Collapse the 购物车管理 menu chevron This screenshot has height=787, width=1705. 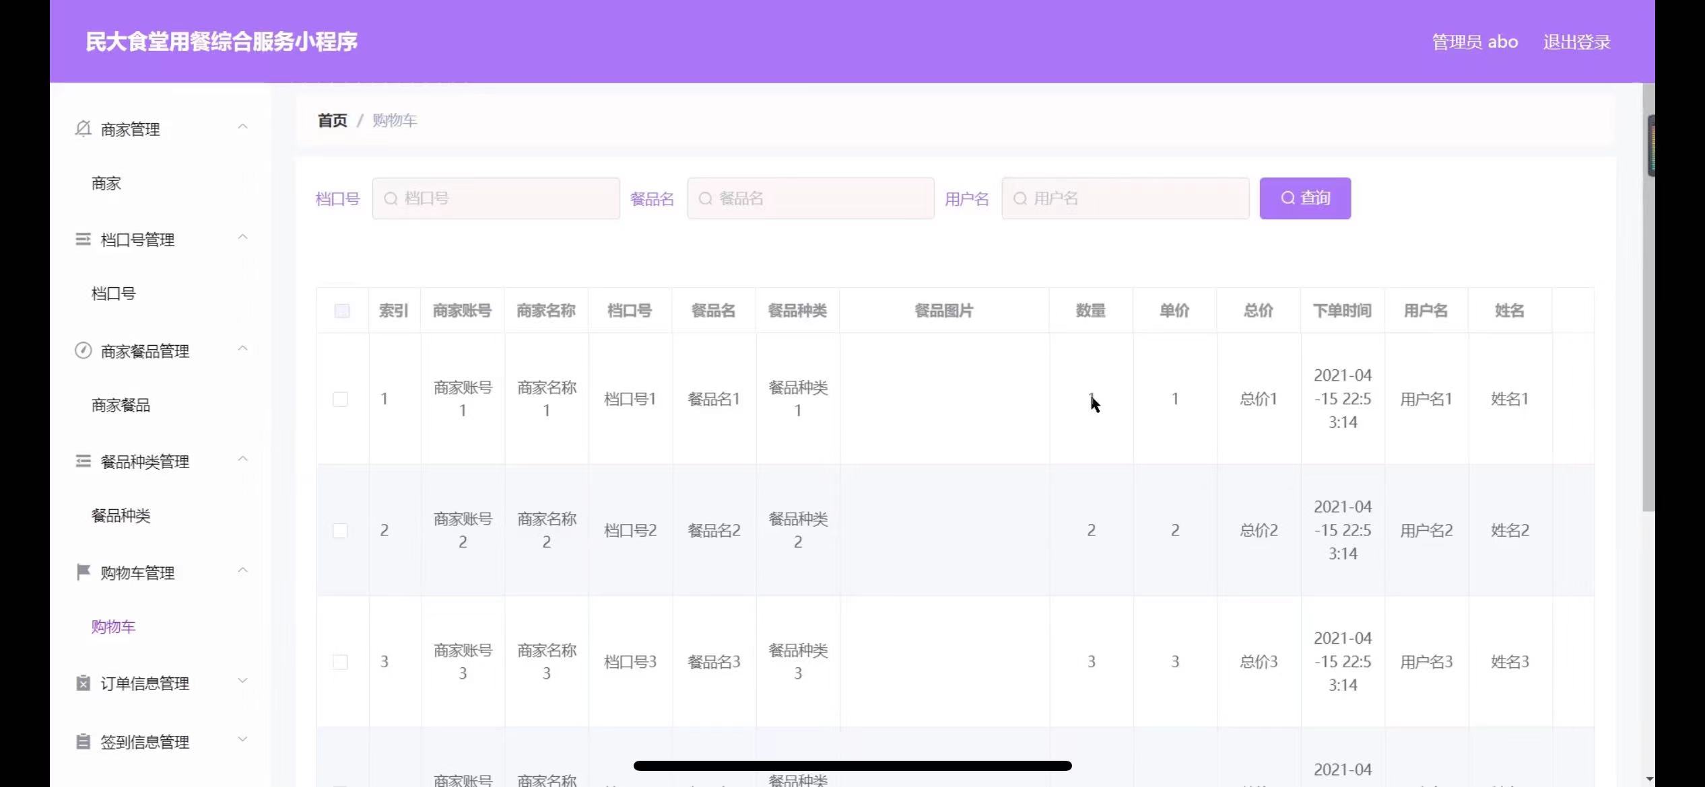242,570
